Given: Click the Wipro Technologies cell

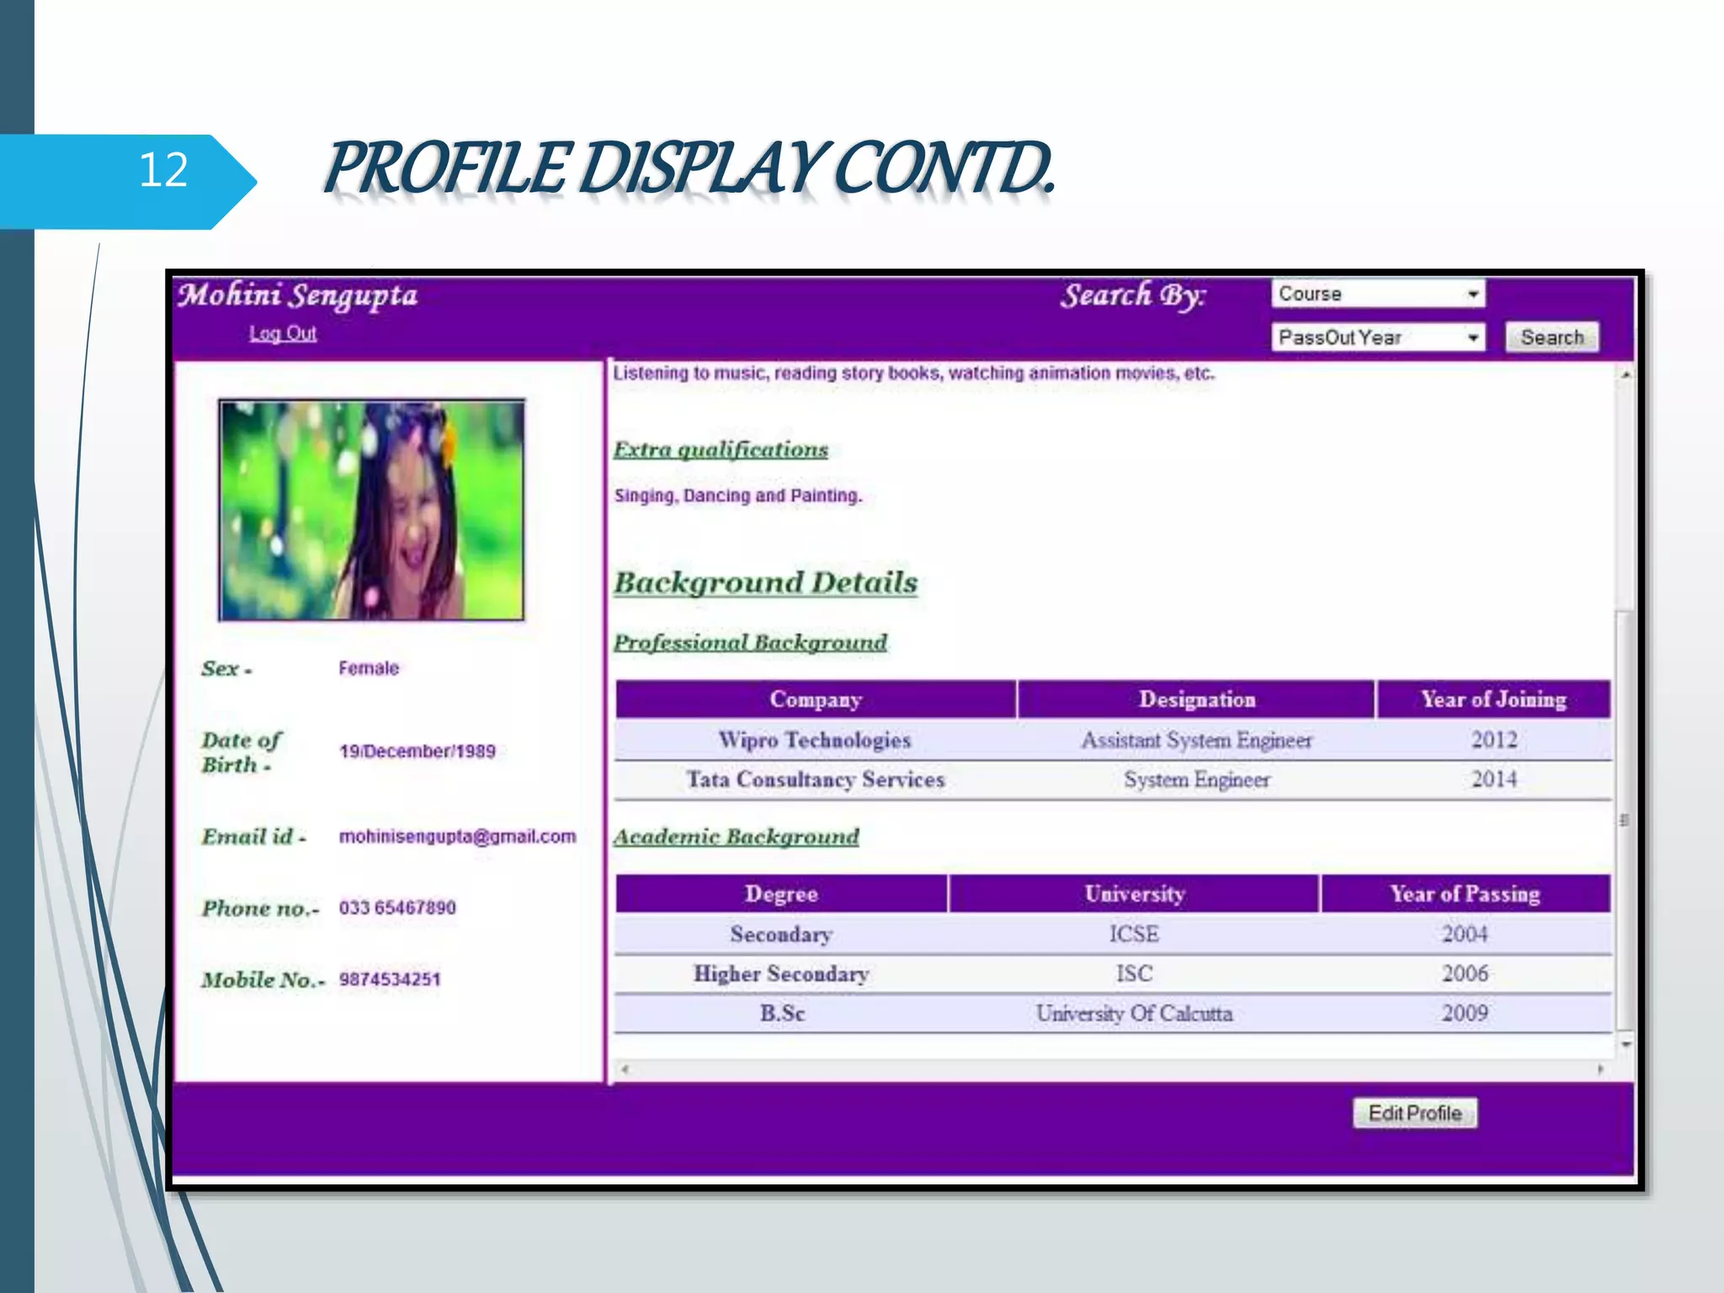Looking at the screenshot, I should (x=815, y=740).
